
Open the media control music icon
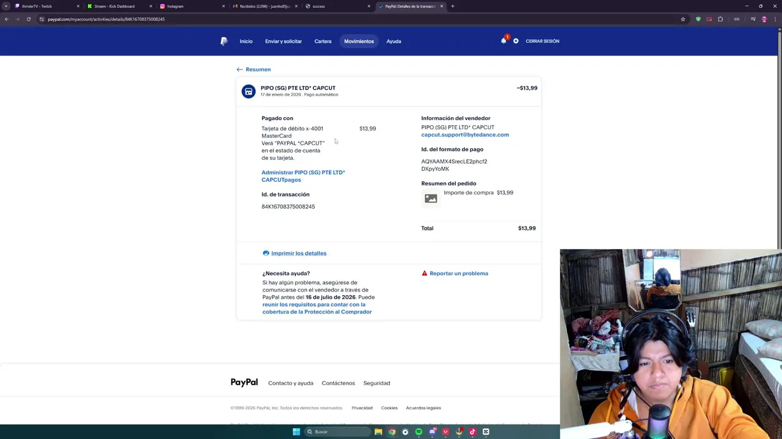pyautogui.click(x=753, y=19)
